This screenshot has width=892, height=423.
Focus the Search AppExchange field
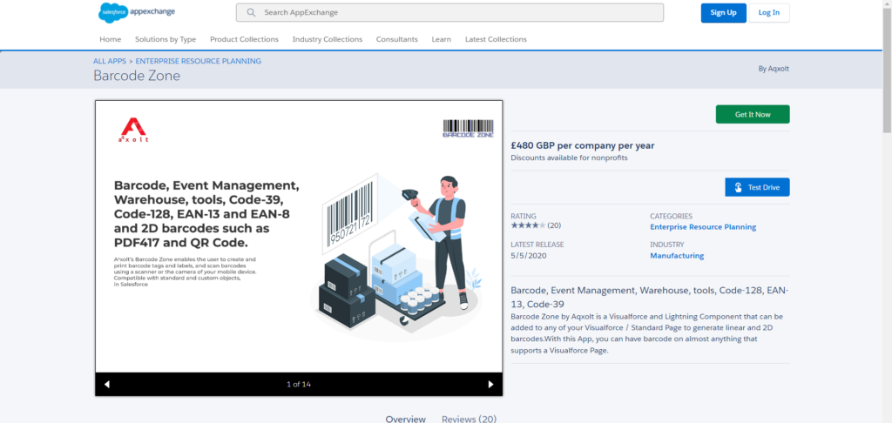[453, 13]
